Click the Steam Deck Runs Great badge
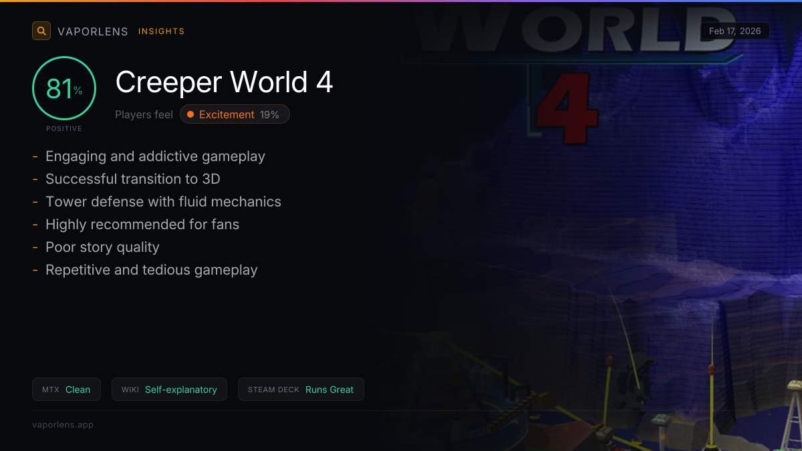 pos(301,390)
